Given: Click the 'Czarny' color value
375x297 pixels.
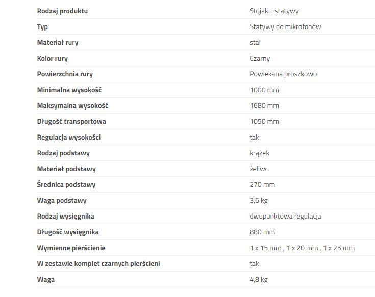Looking at the screenshot, I should (260, 58).
